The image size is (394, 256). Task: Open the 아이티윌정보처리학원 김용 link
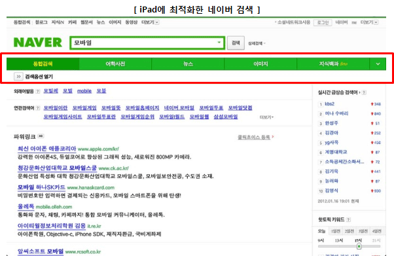coord(52,226)
